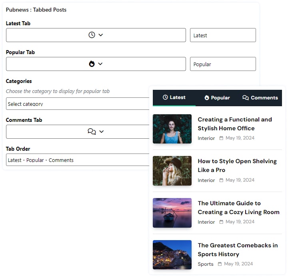Click the calendar icon beside the Open Shelving post date
The image size is (288, 277).
(221, 180)
